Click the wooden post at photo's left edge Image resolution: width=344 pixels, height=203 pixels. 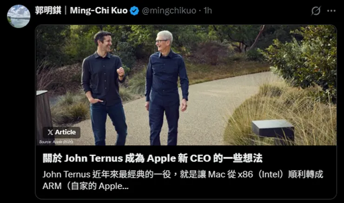point(44,114)
